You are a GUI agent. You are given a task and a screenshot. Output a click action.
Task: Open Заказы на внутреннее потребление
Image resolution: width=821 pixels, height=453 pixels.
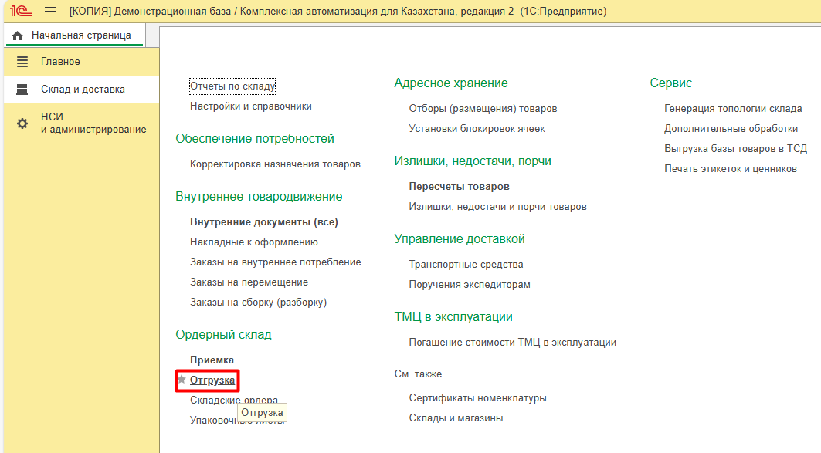276,262
